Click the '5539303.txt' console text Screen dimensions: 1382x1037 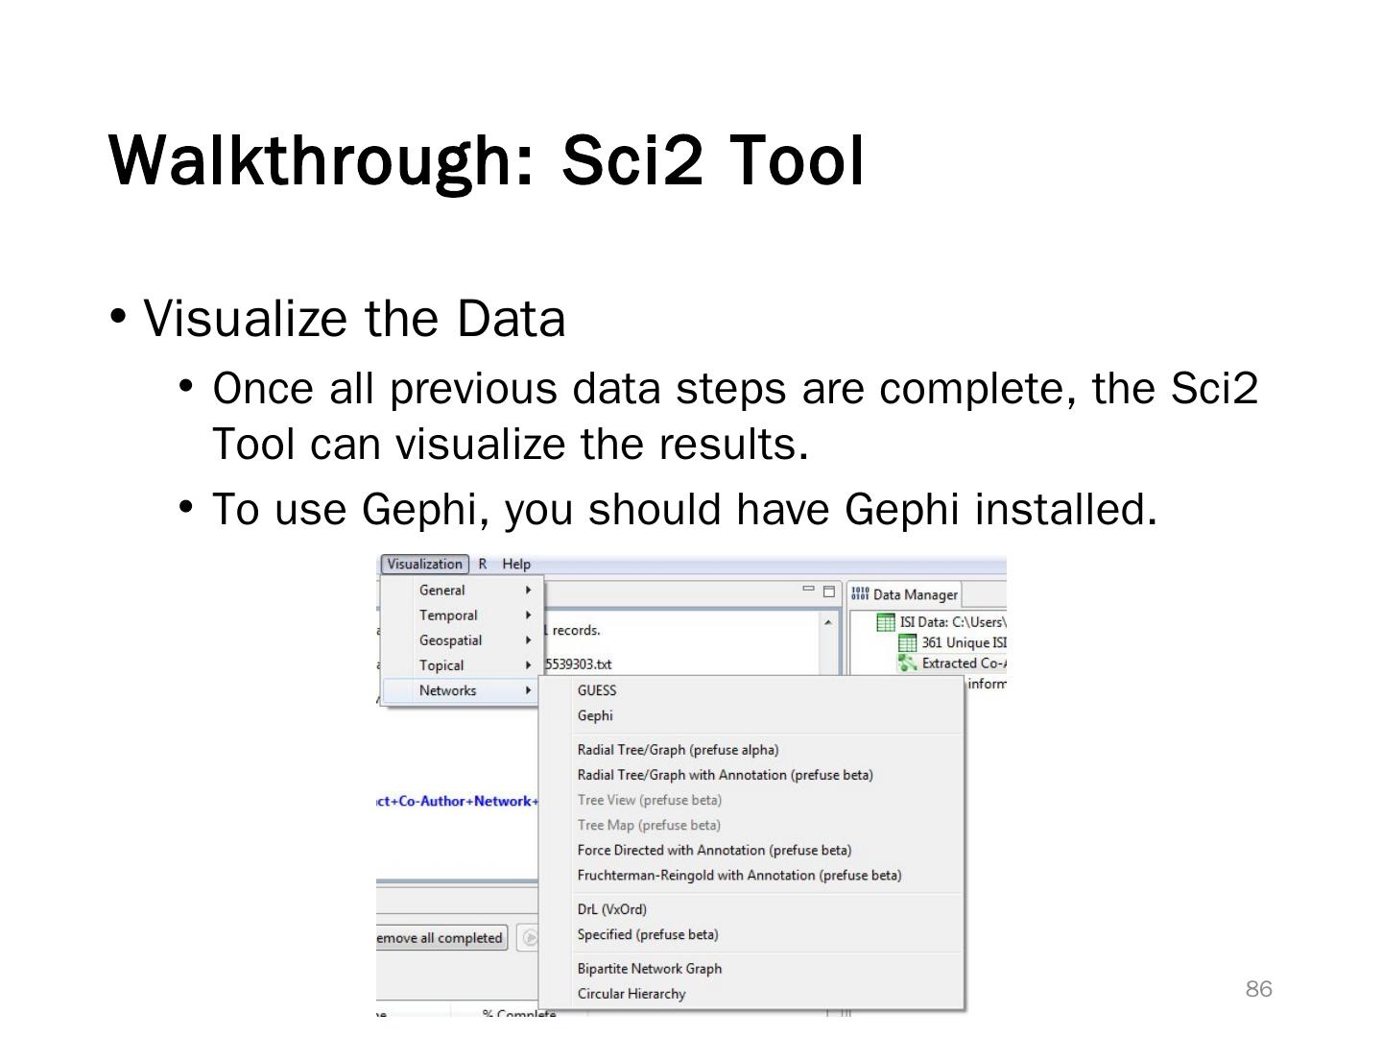[x=578, y=664]
